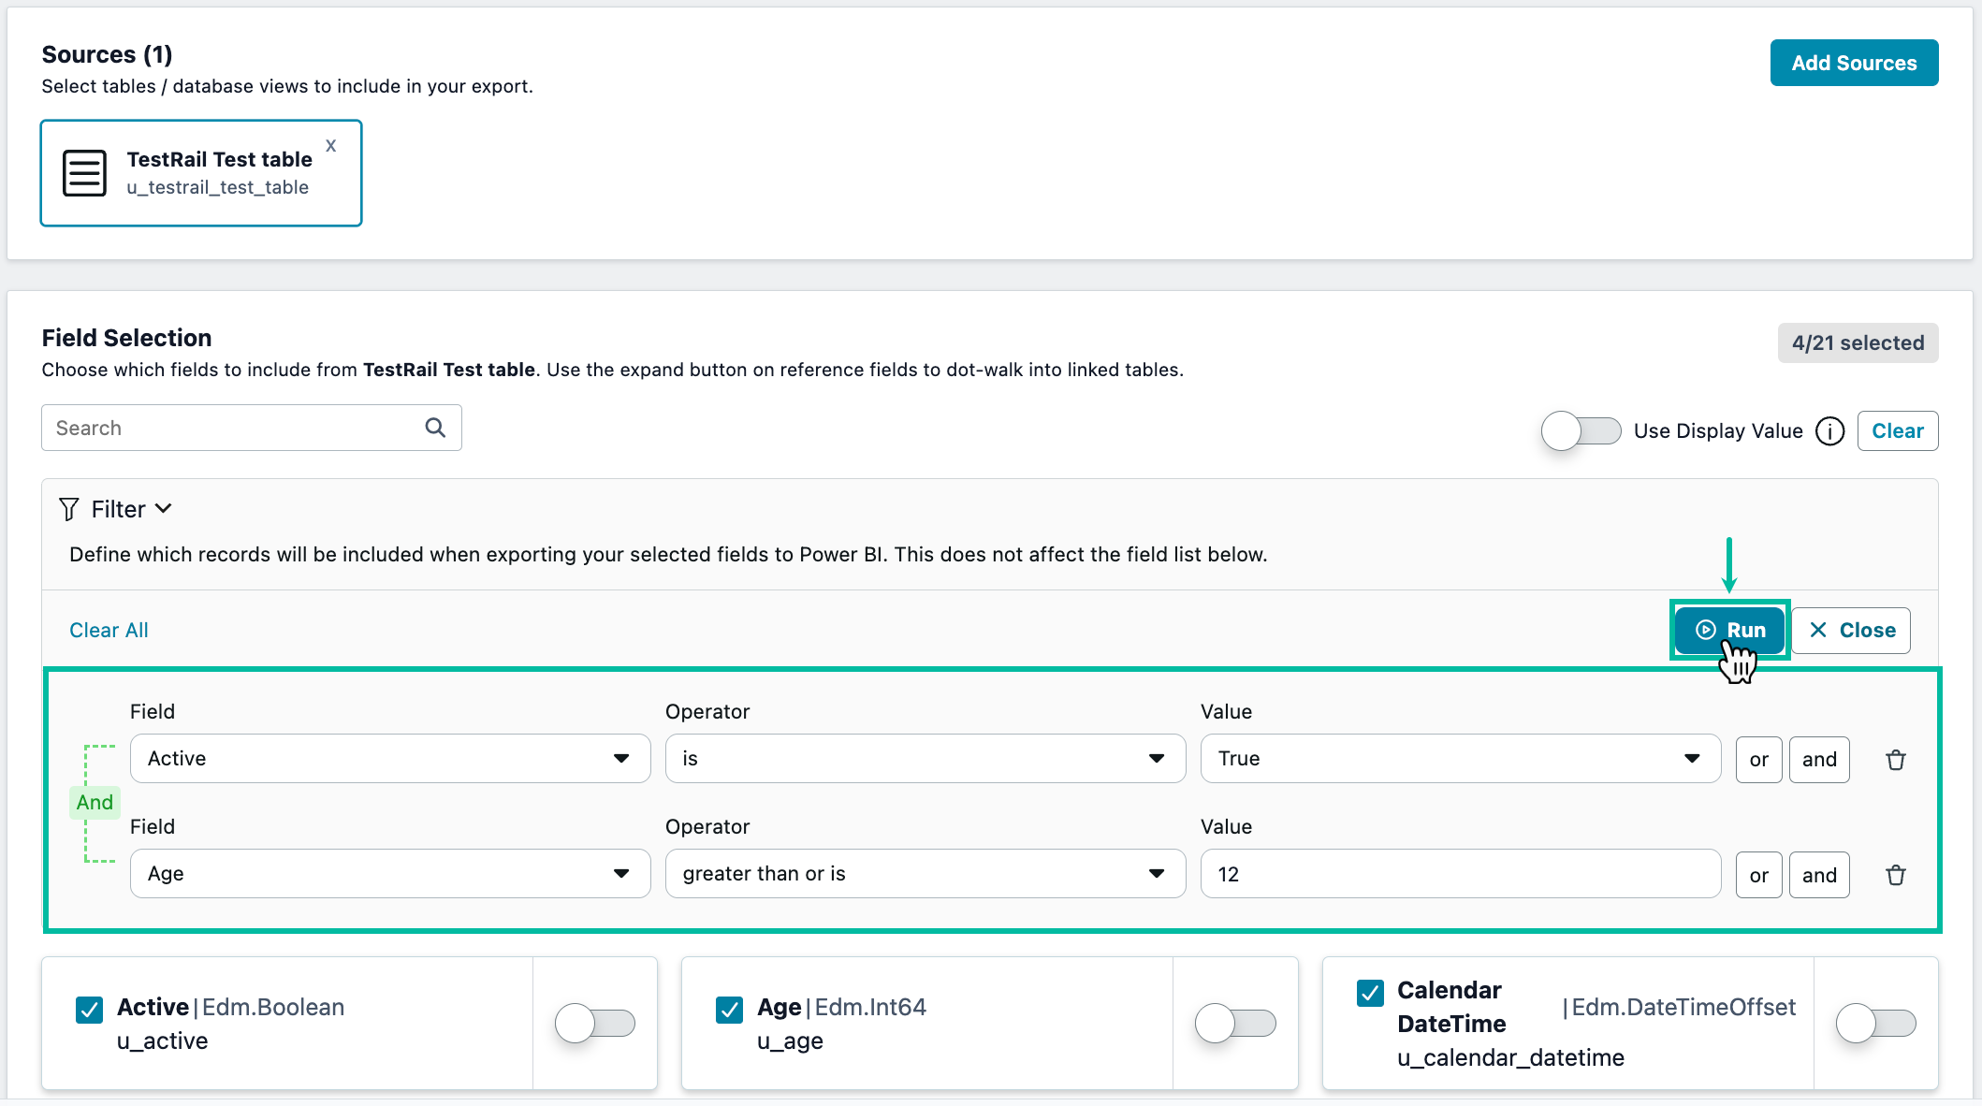Image resolution: width=1982 pixels, height=1106 pixels.
Task: Remove TestRail Test table source with x
Action: point(330,145)
